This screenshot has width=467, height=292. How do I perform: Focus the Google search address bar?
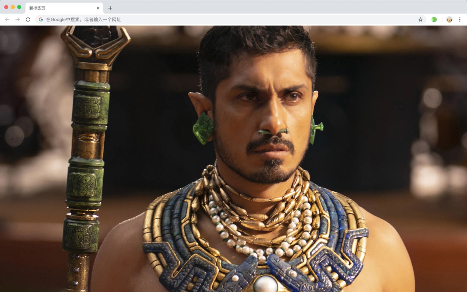click(x=231, y=19)
